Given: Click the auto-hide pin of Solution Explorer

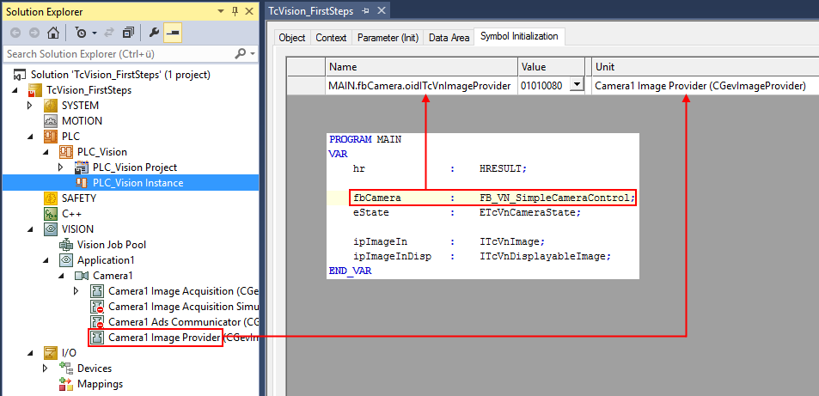Looking at the screenshot, I should (x=235, y=11).
